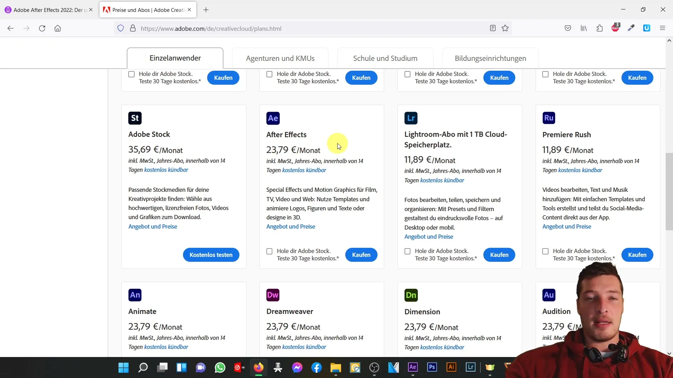
Task: Toggle reader view in the address bar
Action: [493, 28]
